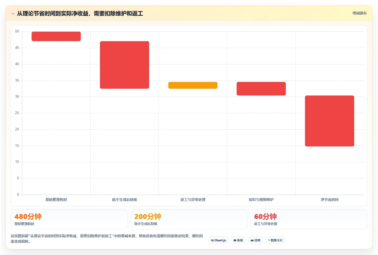Click the description paragraph below the cards
This screenshot has width=378, height=255.
pyautogui.click(x=107, y=239)
